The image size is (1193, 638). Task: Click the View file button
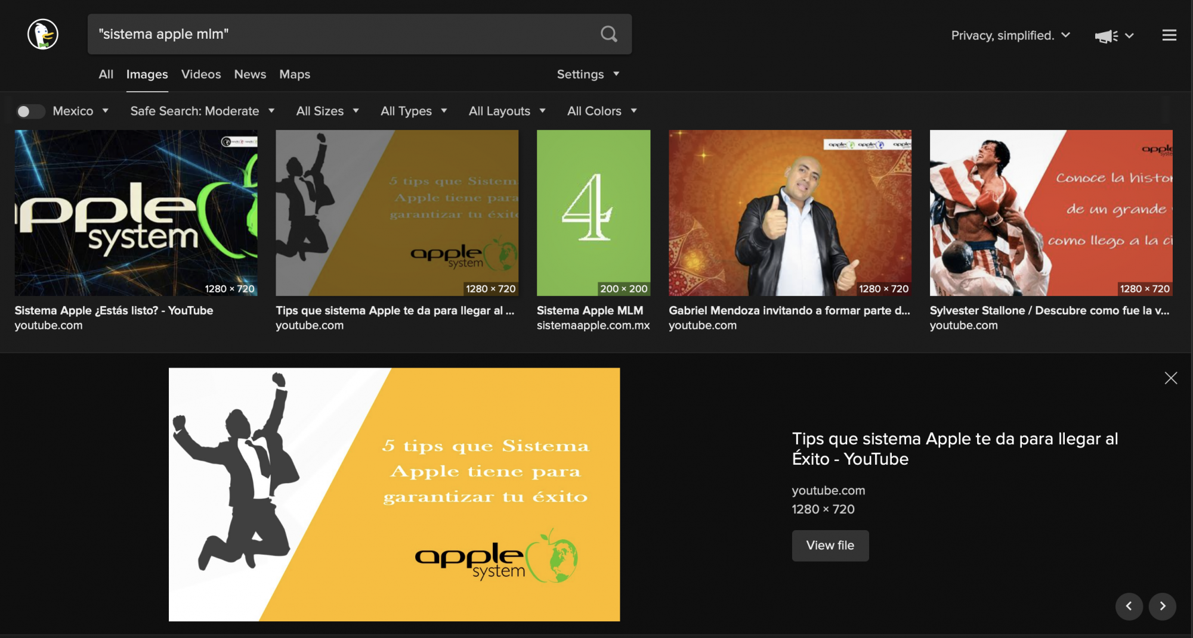(830, 546)
